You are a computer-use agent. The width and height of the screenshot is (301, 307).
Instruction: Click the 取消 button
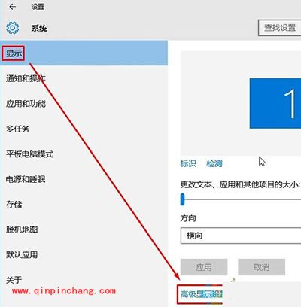[x=262, y=267]
